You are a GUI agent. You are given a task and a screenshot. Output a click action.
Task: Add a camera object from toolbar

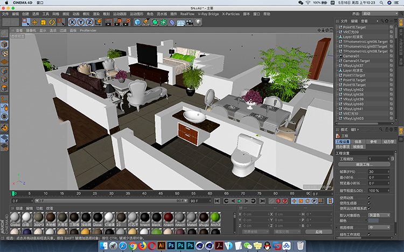pyautogui.click(x=190, y=23)
